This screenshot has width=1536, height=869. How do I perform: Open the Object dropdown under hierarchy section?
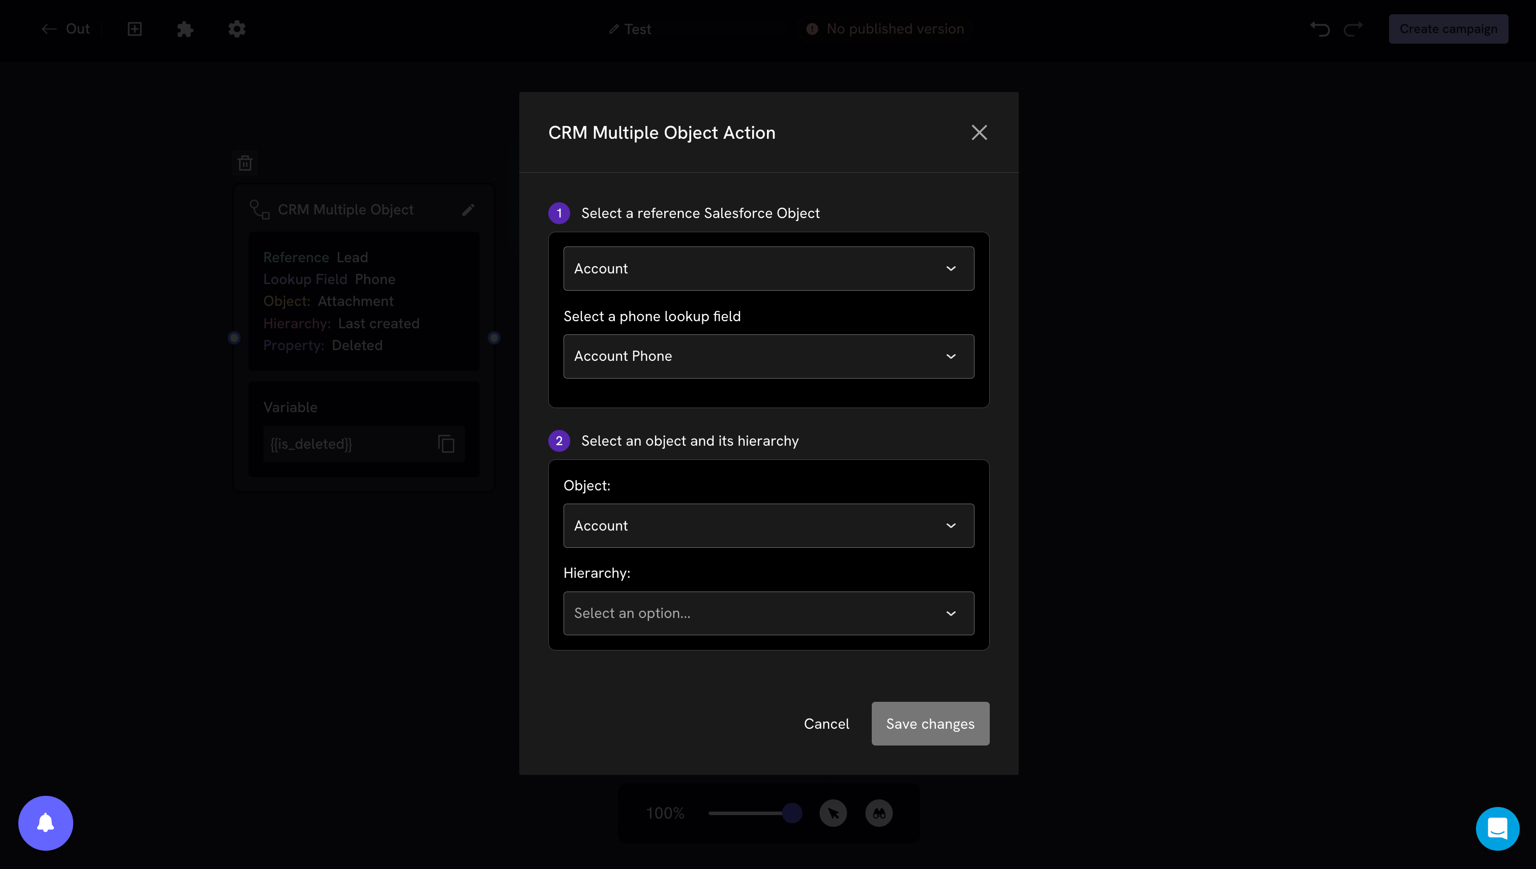(x=769, y=526)
